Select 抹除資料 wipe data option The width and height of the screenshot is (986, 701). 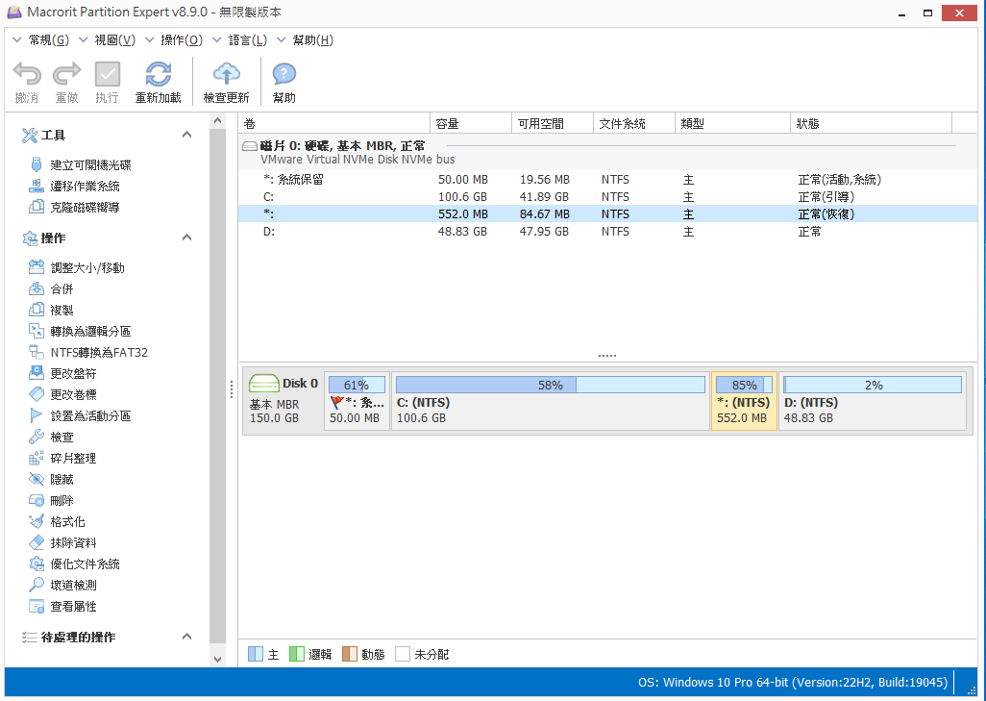click(73, 543)
